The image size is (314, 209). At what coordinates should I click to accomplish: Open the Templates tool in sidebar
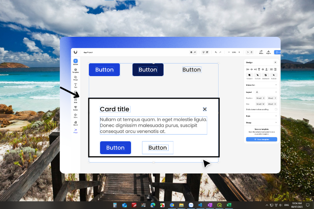tap(75, 70)
